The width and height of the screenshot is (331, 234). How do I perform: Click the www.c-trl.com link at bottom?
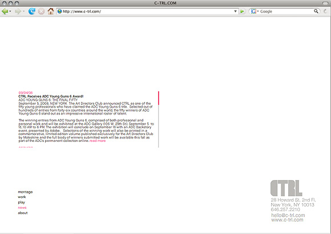(x=287, y=220)
